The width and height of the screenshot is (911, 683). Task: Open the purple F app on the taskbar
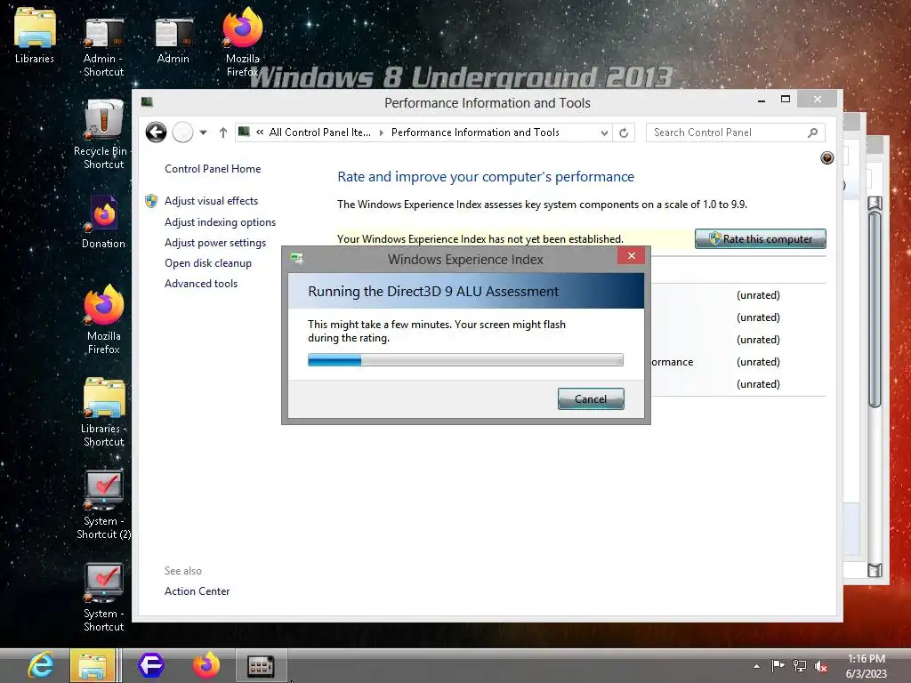[x=151, y=665]
